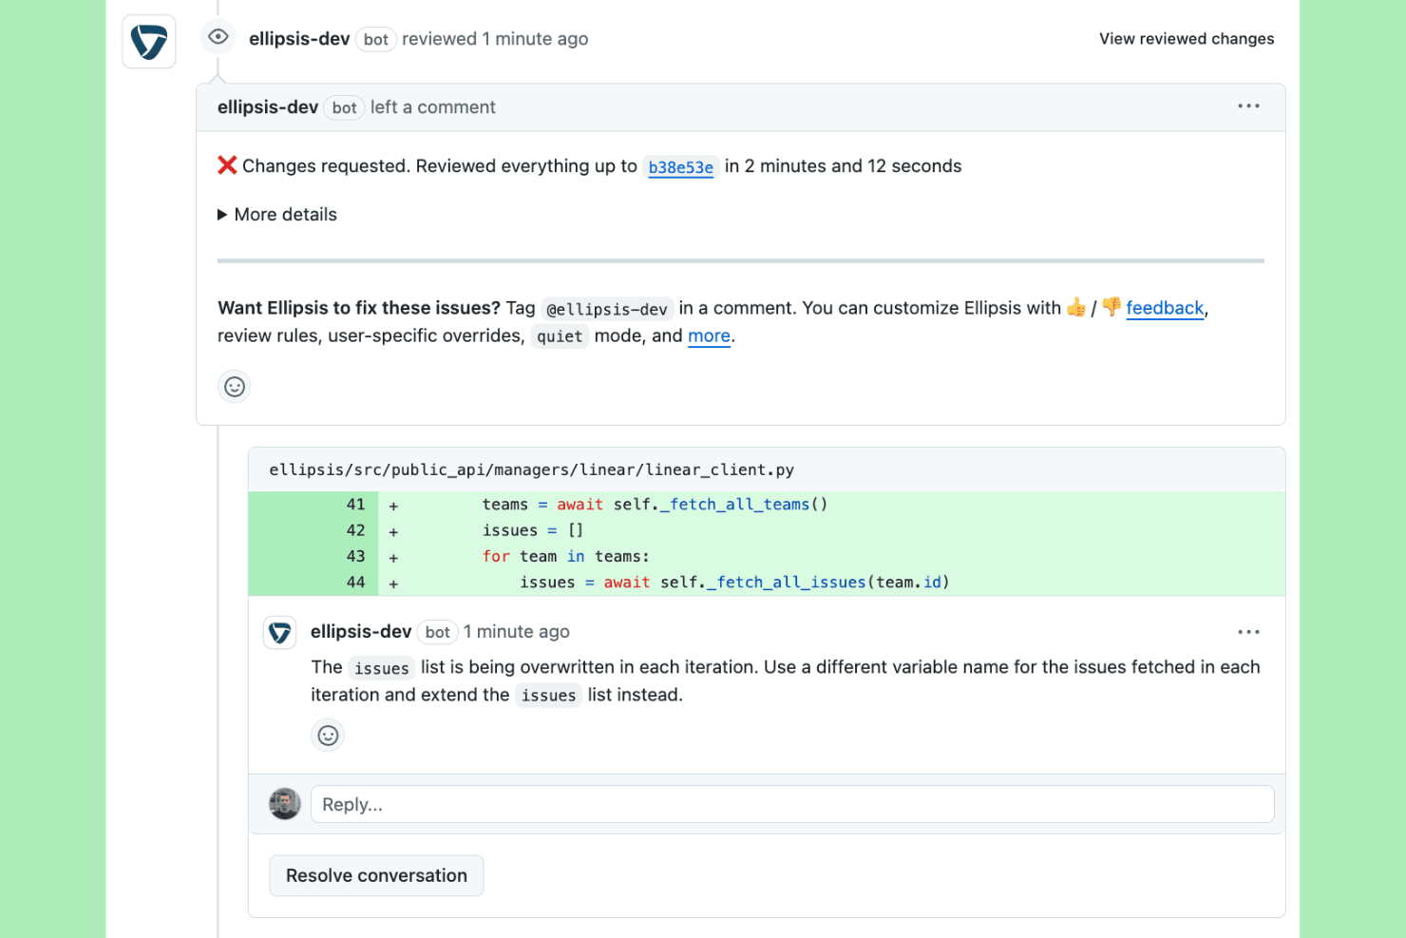Open ellipsis-dev avatar in inline comment
1406x938 pixels.
point(279,632)
